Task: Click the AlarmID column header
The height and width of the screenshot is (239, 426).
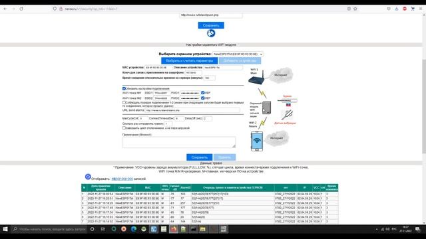Action: [x=186, y=187]
